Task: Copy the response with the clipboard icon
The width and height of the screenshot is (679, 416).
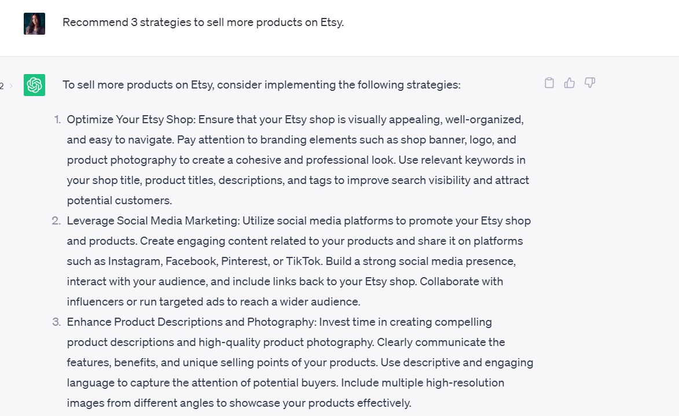Action: pyautogui.click(x=549, y=83)
